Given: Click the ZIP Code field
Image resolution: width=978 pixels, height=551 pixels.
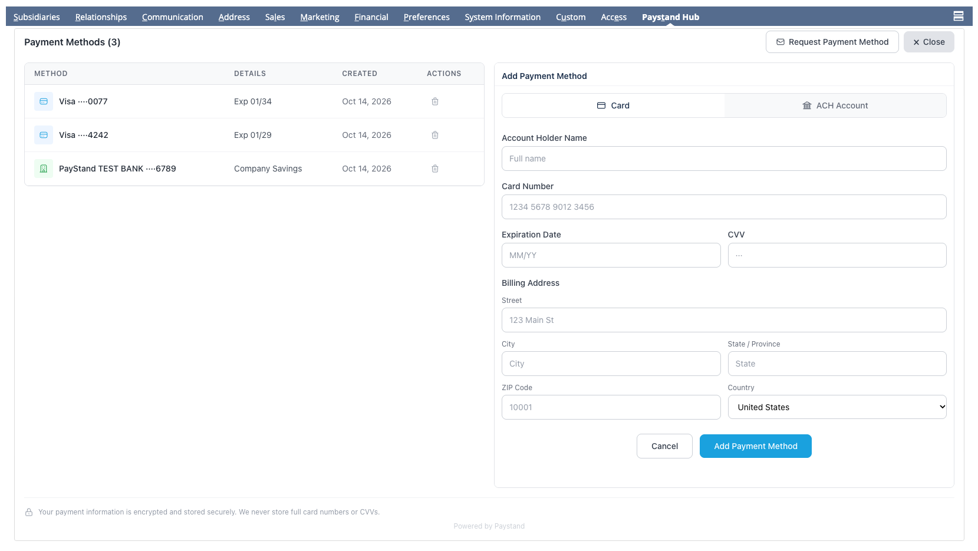Looking at the screenshot, I should point(611,407).
